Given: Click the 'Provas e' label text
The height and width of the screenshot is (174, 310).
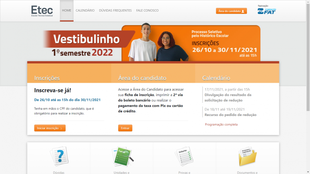Looking at the screenshot, I should click(x=184, y=172).
